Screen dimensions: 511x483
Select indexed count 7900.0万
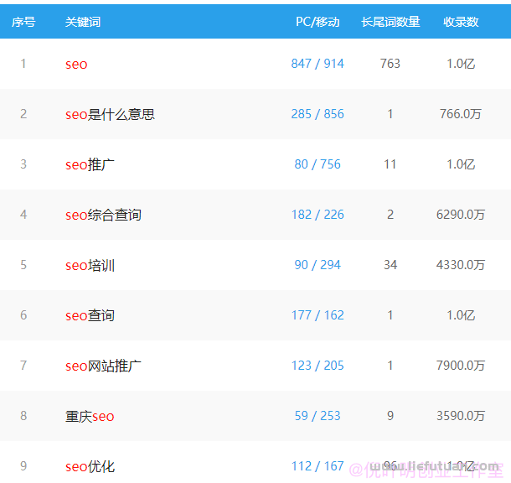(x=461, y=366)
